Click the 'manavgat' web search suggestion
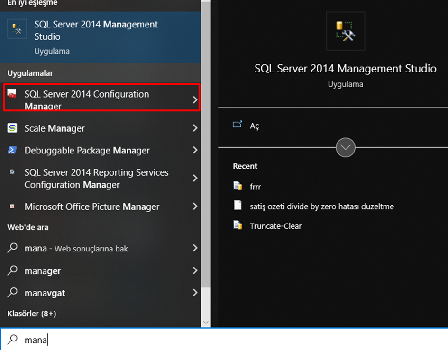This screenshot has width=448, height=350. pos(101,293)
